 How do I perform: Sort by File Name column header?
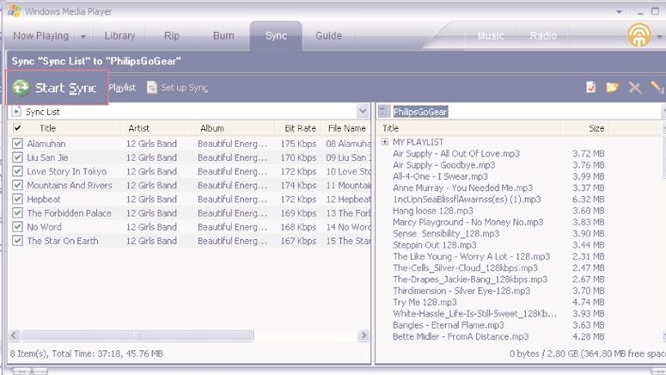[346, 128]
